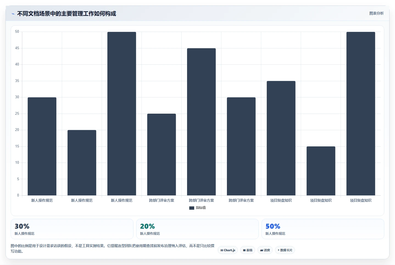Image resolution: width=395 pixels, height=265 pixels.
Task: Click the 跨部门评审方案 bar valued 25
Action: click(162, 155)
